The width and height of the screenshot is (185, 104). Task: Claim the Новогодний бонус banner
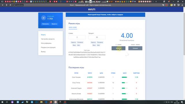[x=105, y=15]
